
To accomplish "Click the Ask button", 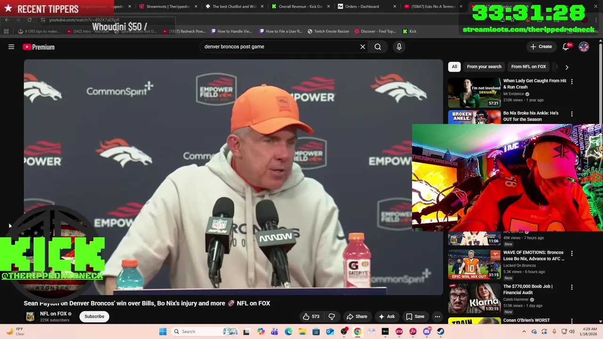I will (x=387, y=316).
